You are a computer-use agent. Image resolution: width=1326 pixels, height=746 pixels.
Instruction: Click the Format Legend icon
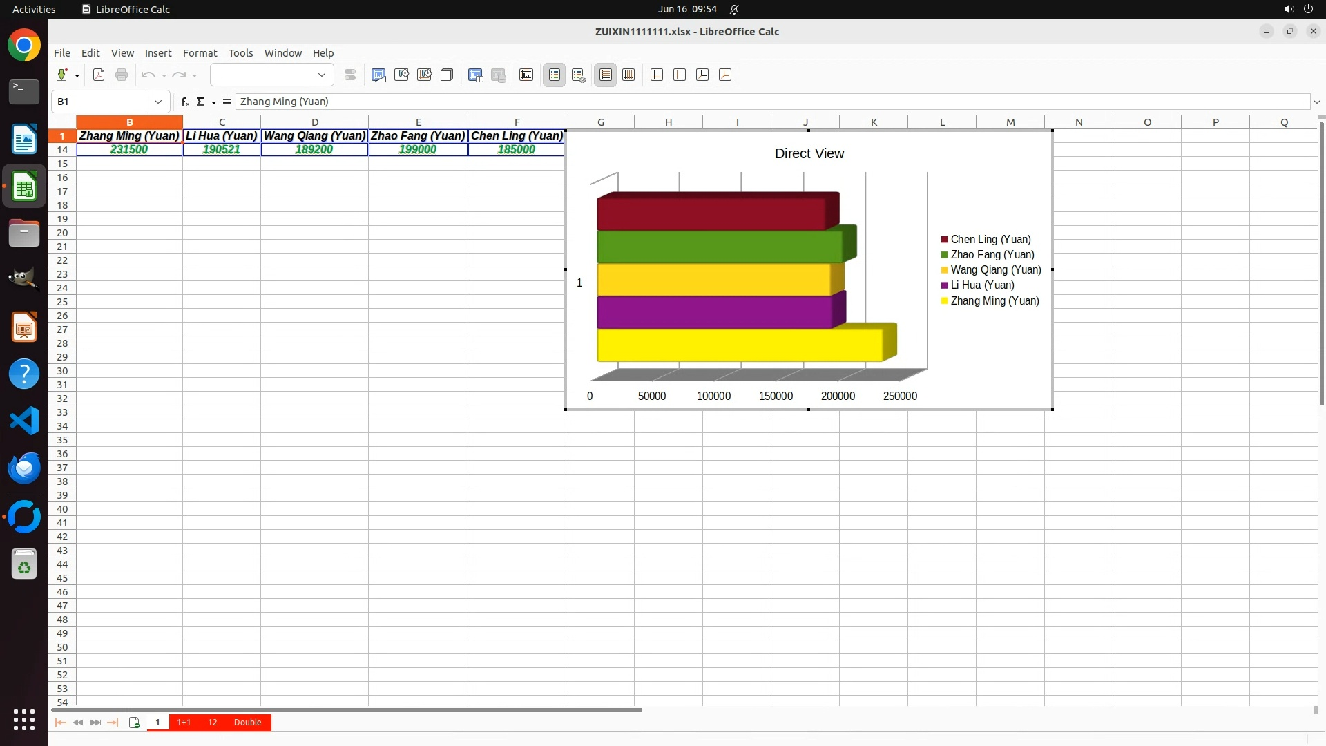[x=579, y=75]
